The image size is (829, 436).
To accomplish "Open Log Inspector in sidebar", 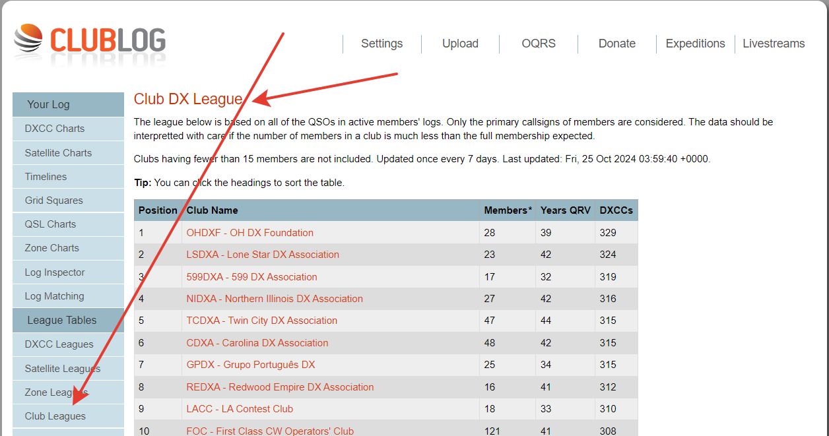I will (68, 272).
